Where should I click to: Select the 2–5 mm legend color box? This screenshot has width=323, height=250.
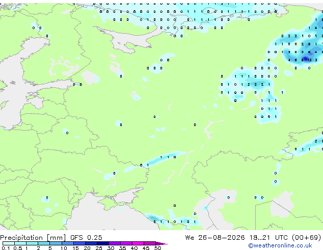[44, 243]
